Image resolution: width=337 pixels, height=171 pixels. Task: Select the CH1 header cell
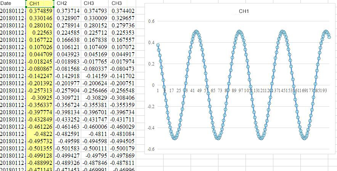coord(40,3)
